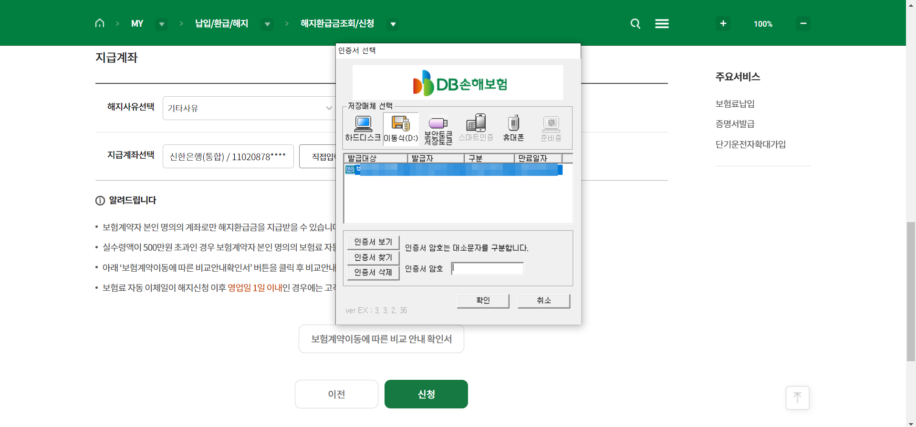
Task: Click 인증서 보기 button
Action: [373, 242]
